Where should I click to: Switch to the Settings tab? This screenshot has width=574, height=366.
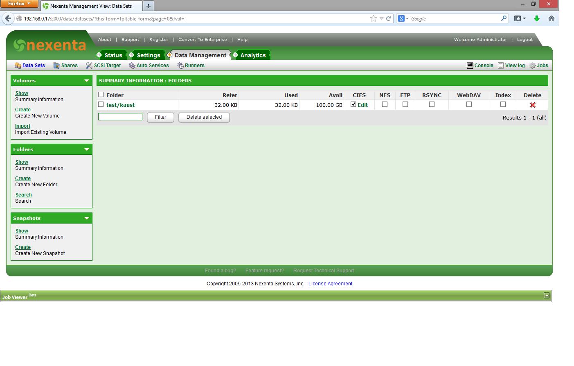coord(148,55)
